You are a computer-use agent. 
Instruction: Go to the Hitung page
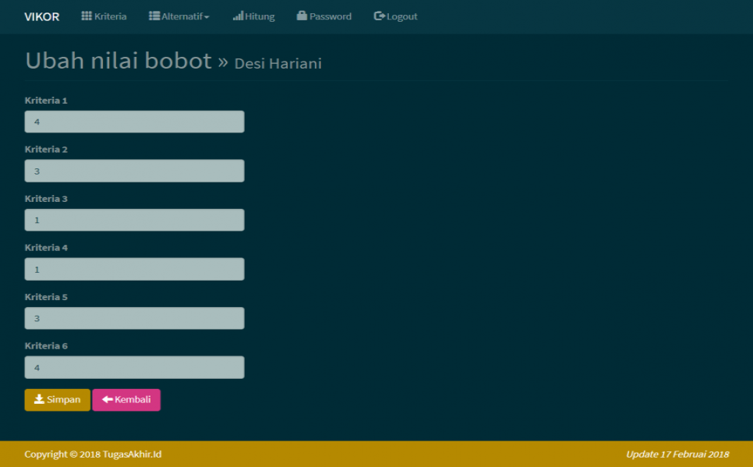click(253, 16)
